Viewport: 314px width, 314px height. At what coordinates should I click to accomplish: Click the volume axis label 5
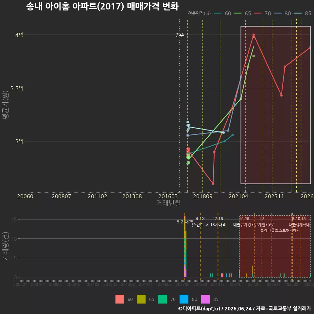pyautogui.click(x=15, y=258)
